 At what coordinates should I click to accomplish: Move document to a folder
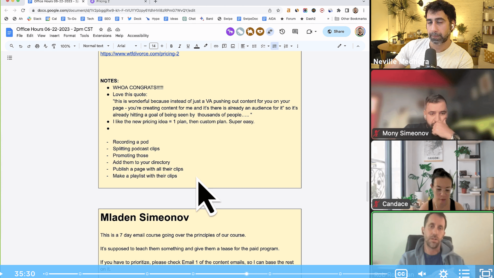tap(109, 29)
